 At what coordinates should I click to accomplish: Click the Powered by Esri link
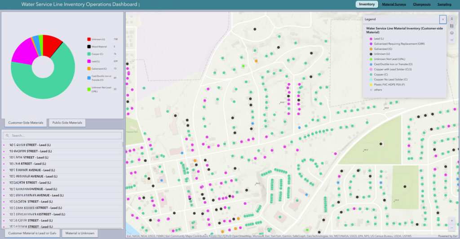pos(447,236)
